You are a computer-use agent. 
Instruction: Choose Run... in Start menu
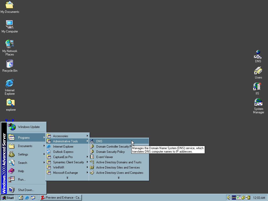[26, 180]
